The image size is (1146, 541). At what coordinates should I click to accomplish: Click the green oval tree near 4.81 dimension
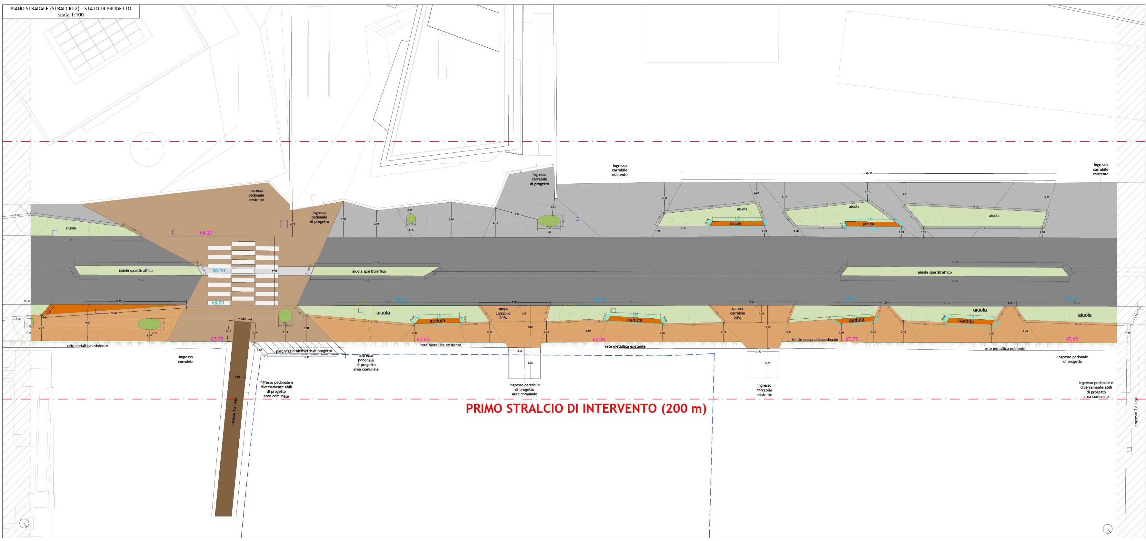click(x=549, y=221)
